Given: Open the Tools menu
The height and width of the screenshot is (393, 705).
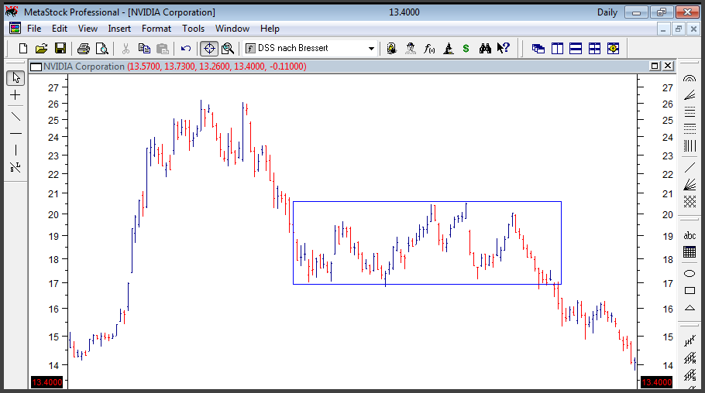Looking at the screenshot, I should (194, 29).
